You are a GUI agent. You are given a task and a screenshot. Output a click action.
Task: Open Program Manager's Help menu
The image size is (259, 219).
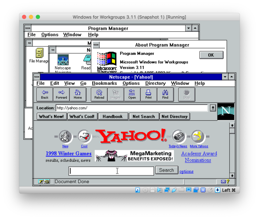click(x=93, y=35)
